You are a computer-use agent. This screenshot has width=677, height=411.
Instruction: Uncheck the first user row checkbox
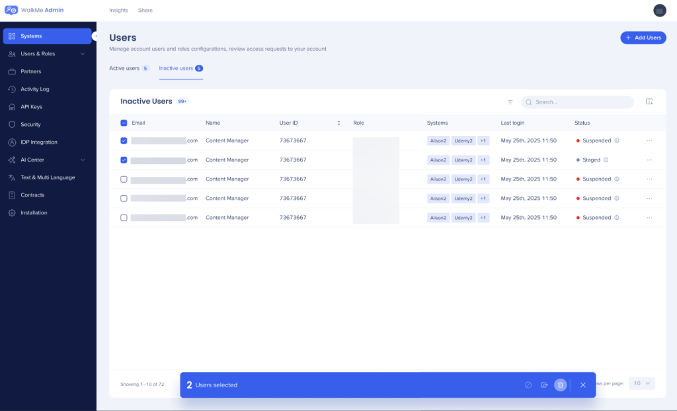[x=124, y=141]
